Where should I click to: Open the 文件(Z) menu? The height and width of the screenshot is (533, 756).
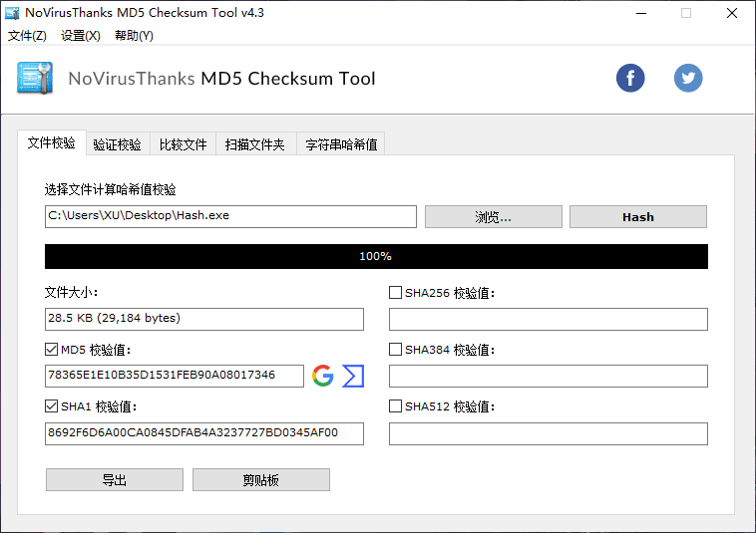[x=27, y=36]
